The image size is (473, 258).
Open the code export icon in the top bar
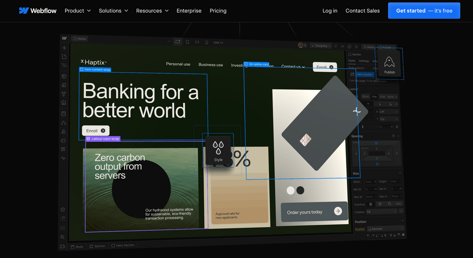click(x=342, y=46)
